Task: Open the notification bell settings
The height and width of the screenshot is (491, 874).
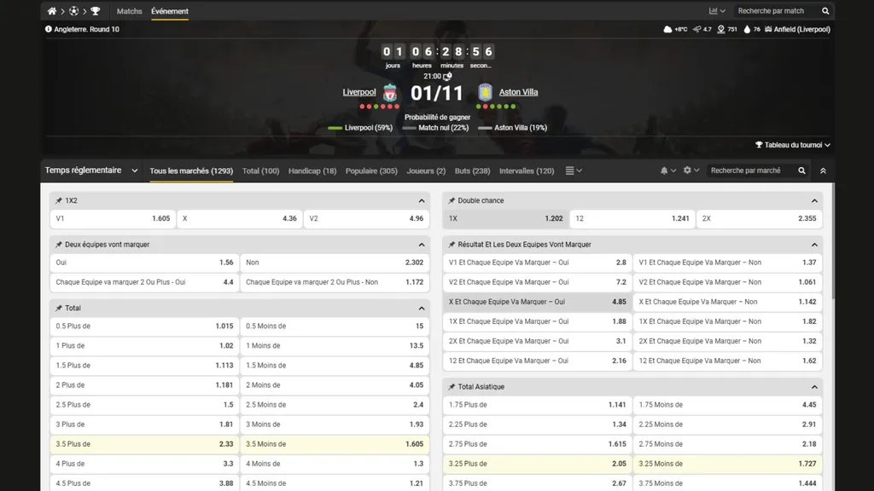Action: [x=667, y=170]
